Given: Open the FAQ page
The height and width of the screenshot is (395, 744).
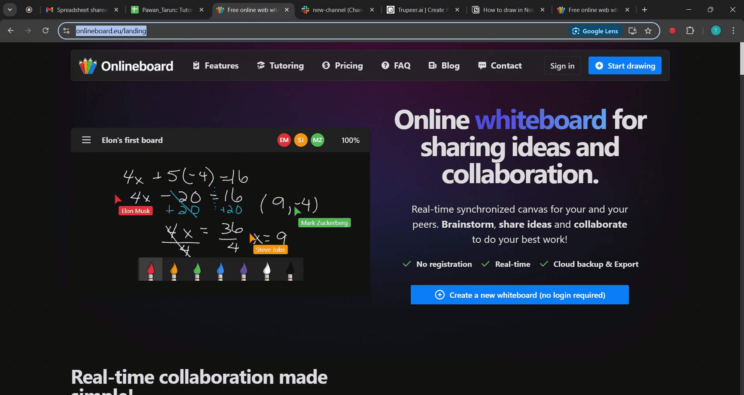Looking at the screenshot, I should (396, 66).
